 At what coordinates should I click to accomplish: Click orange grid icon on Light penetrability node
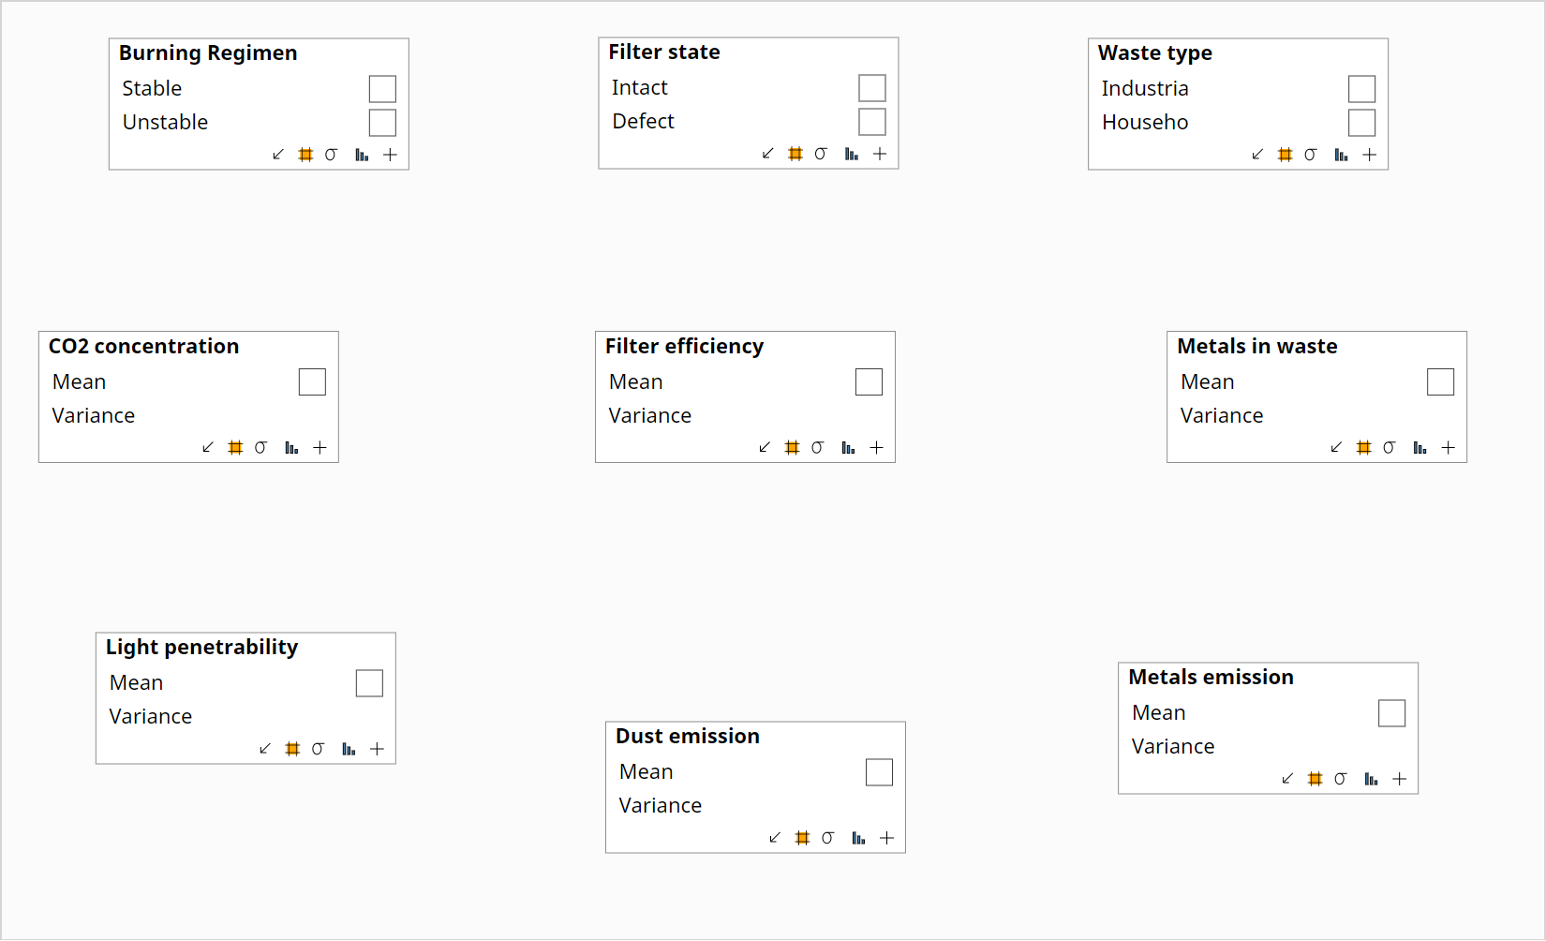point(292,749)
